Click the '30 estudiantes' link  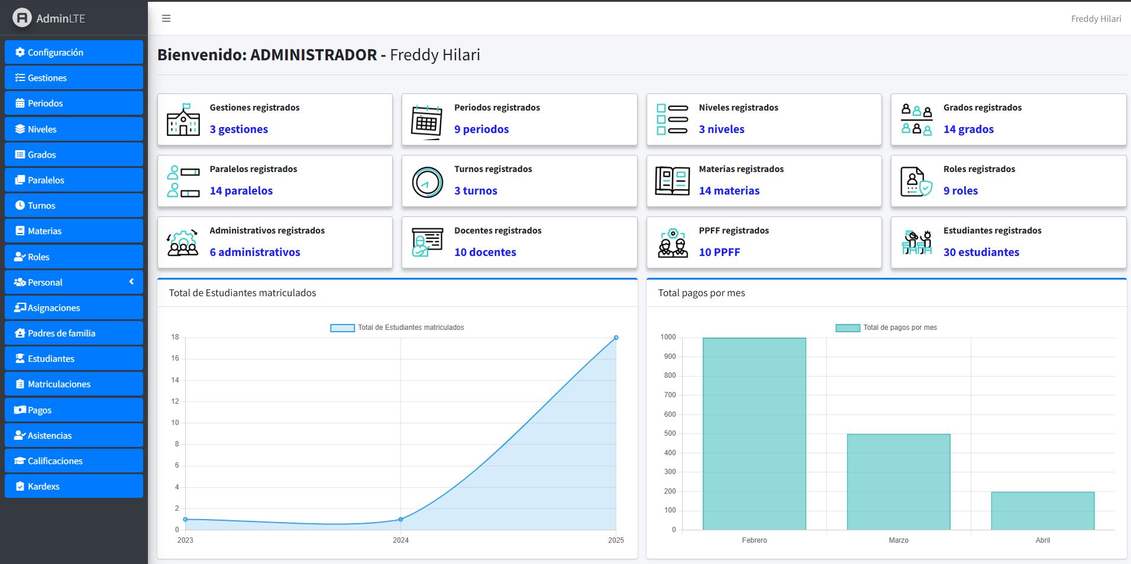pos(981,252)
